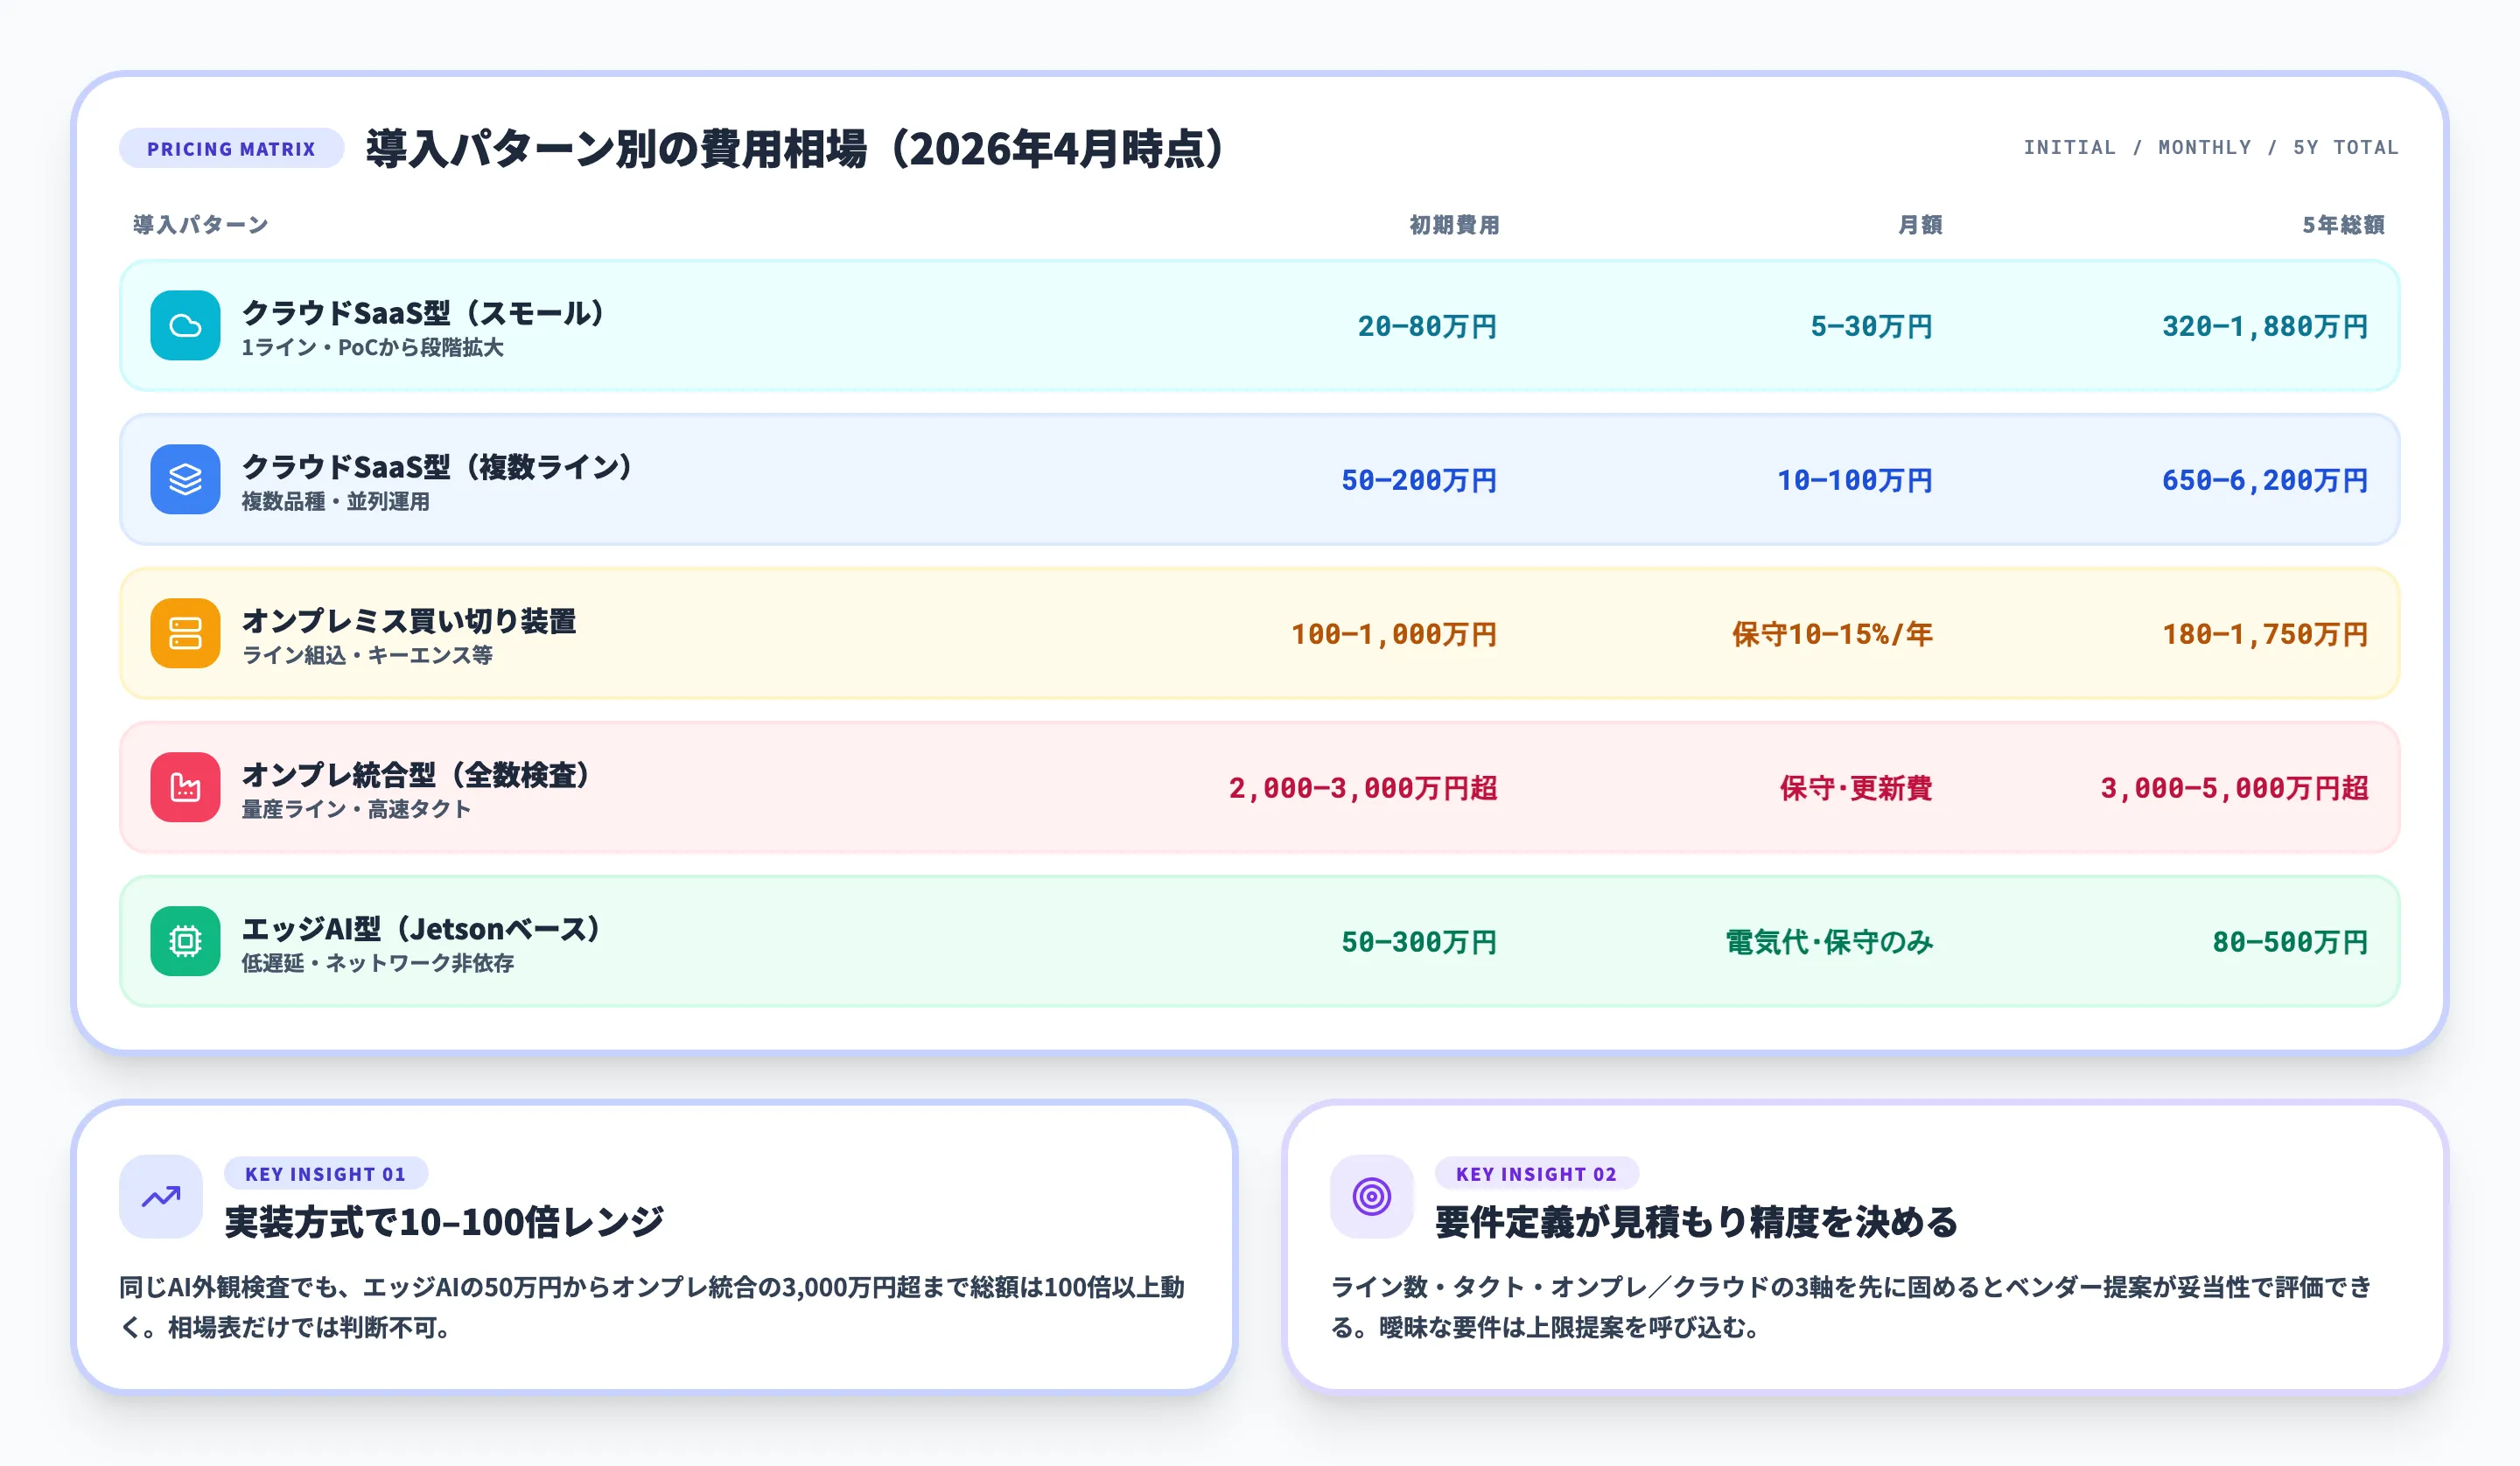
Task: Click the 320–1,880万円 total value
Action: pos(2265,326)
